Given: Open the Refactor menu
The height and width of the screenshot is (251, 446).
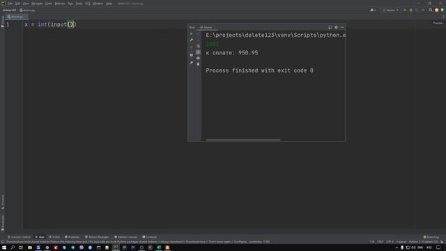Looking at the screenshot, I should 60,3.
